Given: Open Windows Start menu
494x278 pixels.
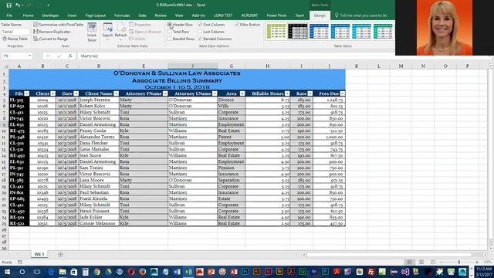Looking at the screenshot, I should [7, 272].
